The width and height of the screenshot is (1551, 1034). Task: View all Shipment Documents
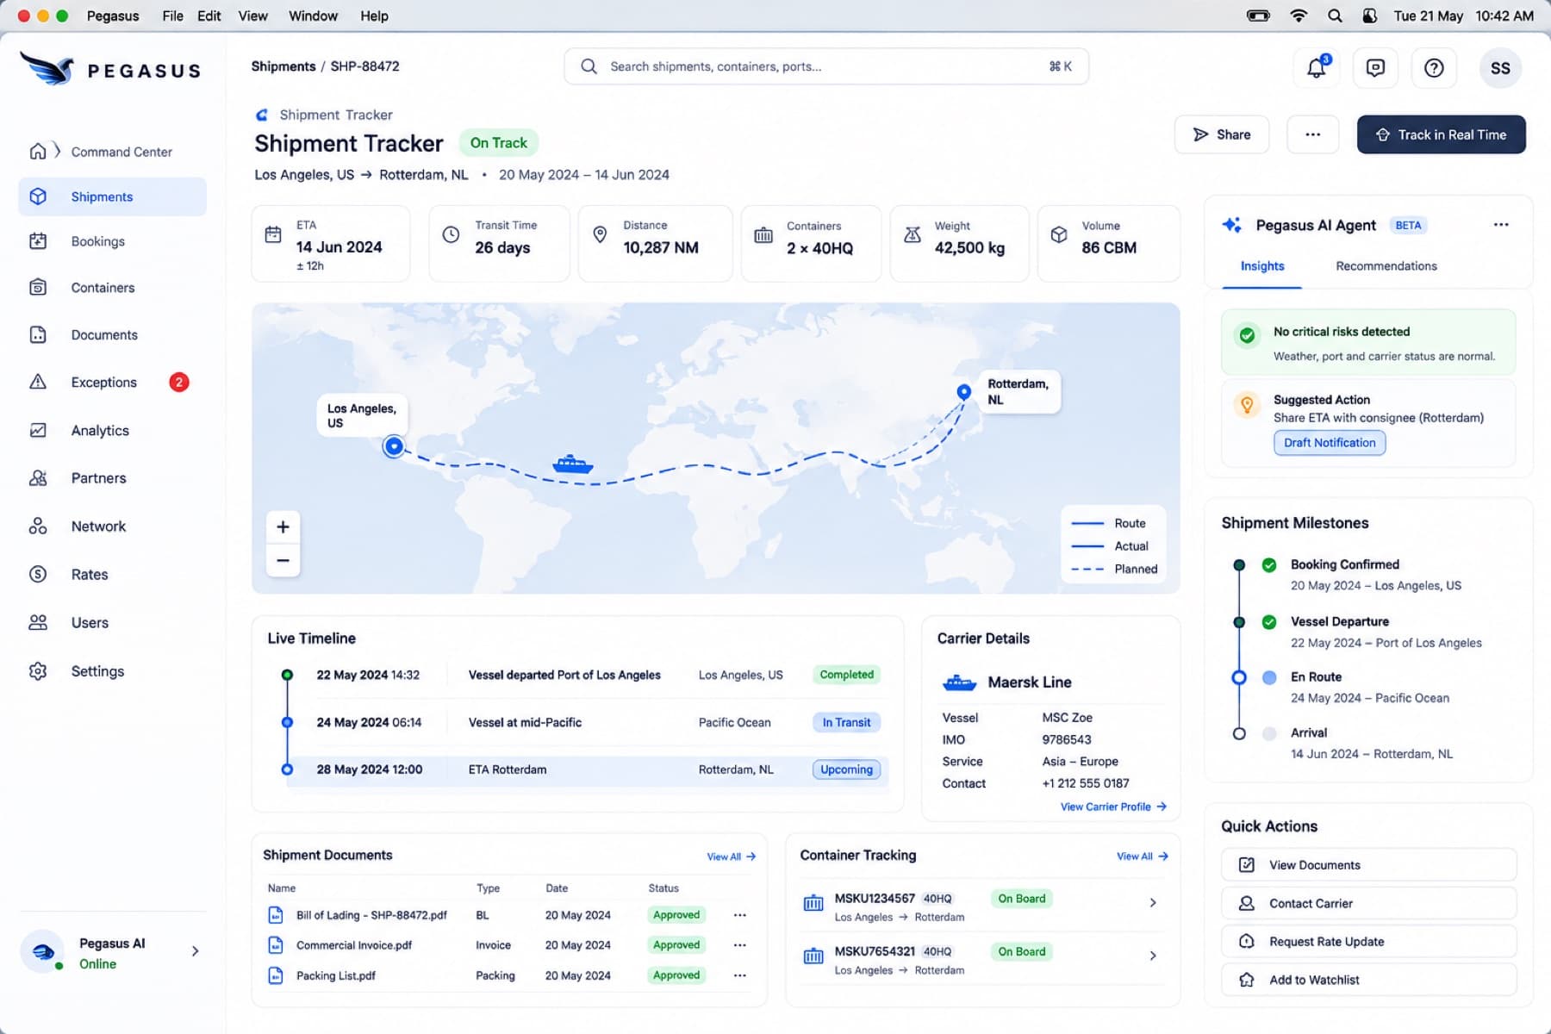point(731,856)
